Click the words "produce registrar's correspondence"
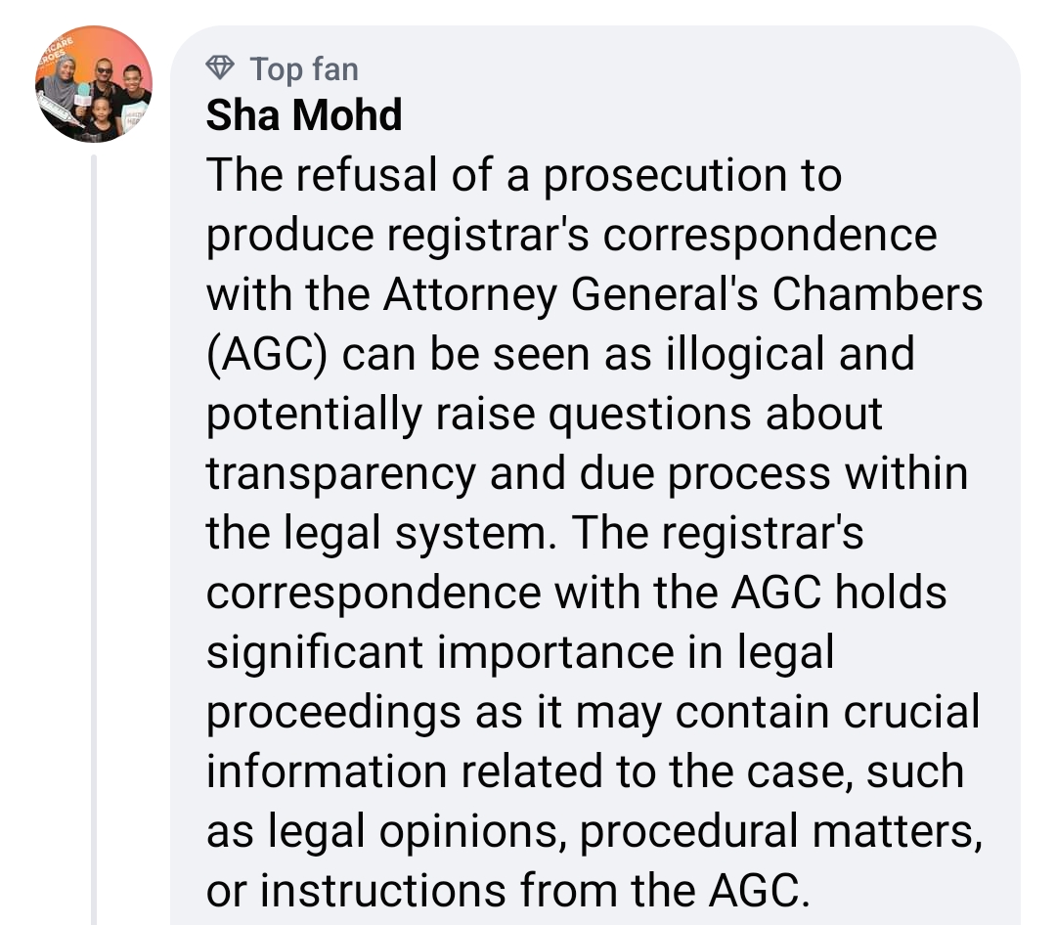Screen dimensions: 1056x925 [x=571, y=236]
